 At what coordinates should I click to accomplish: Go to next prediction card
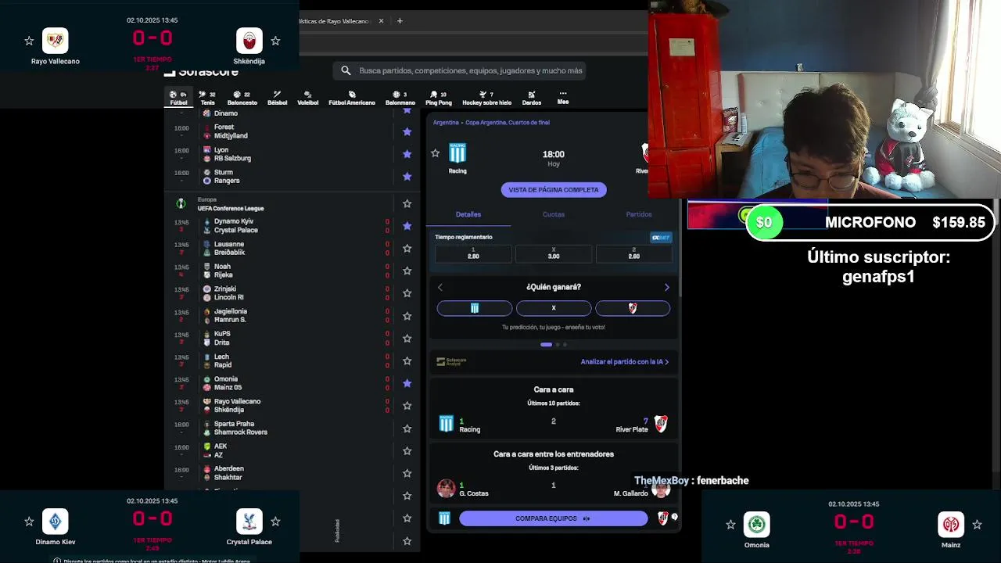(667, 287)
